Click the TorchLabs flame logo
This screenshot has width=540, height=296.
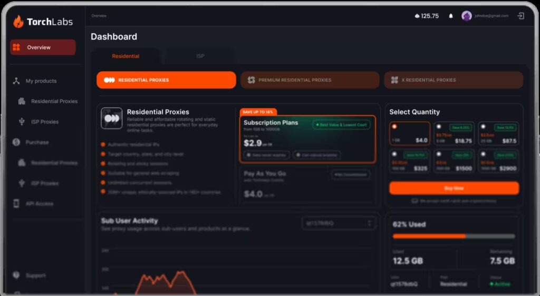click(18, 22)
